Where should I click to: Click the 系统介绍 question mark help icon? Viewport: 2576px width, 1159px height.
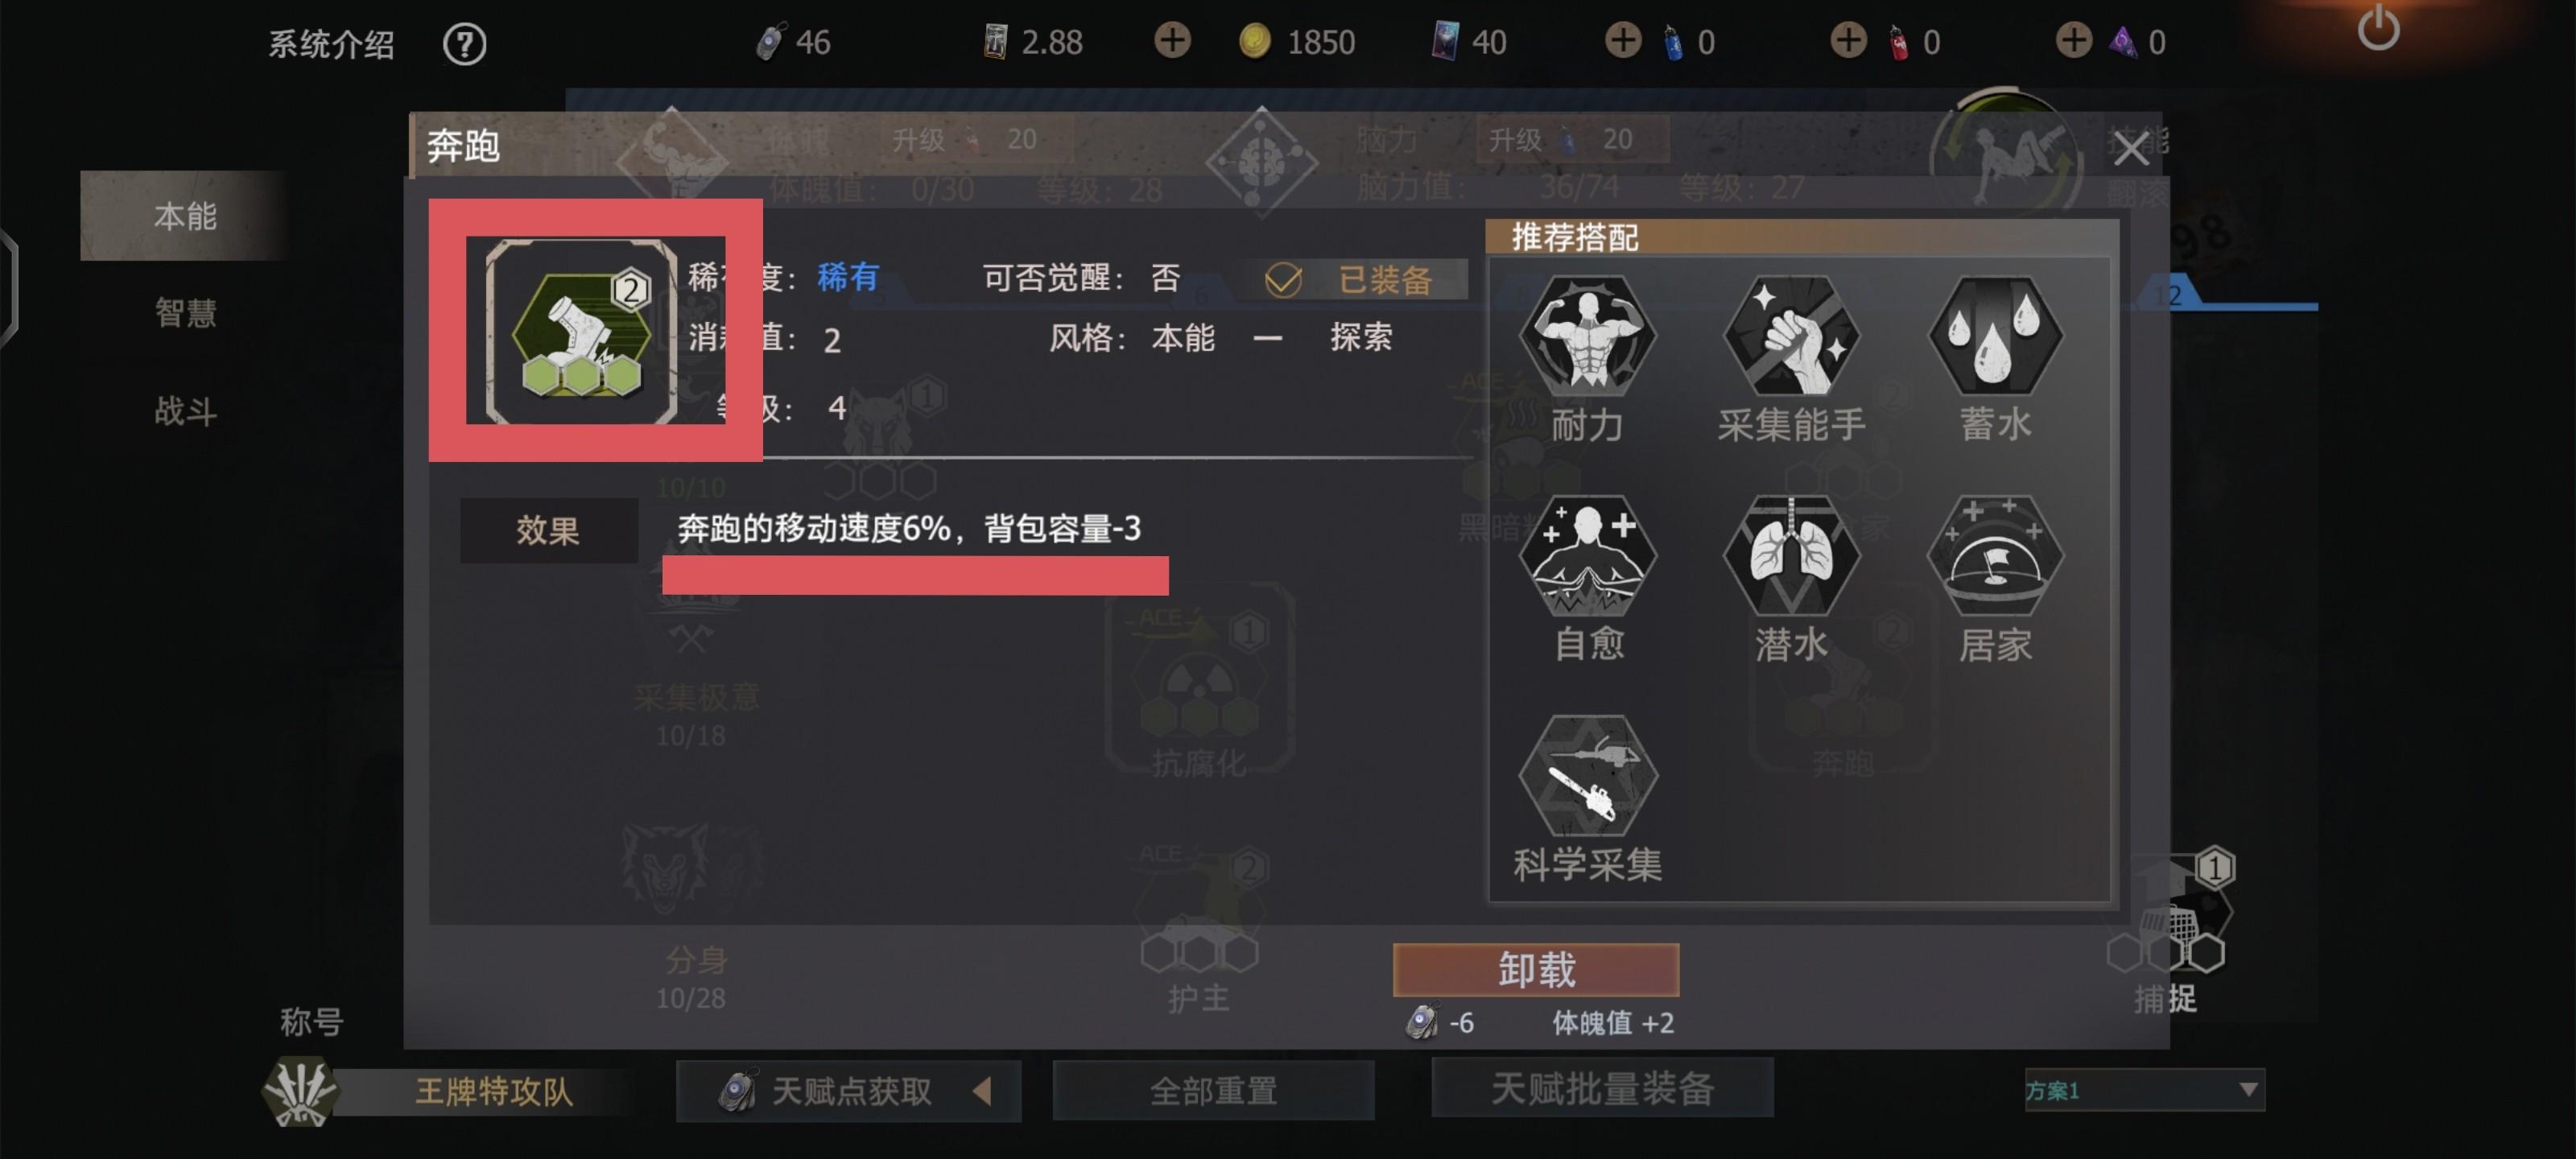point(464,44)
